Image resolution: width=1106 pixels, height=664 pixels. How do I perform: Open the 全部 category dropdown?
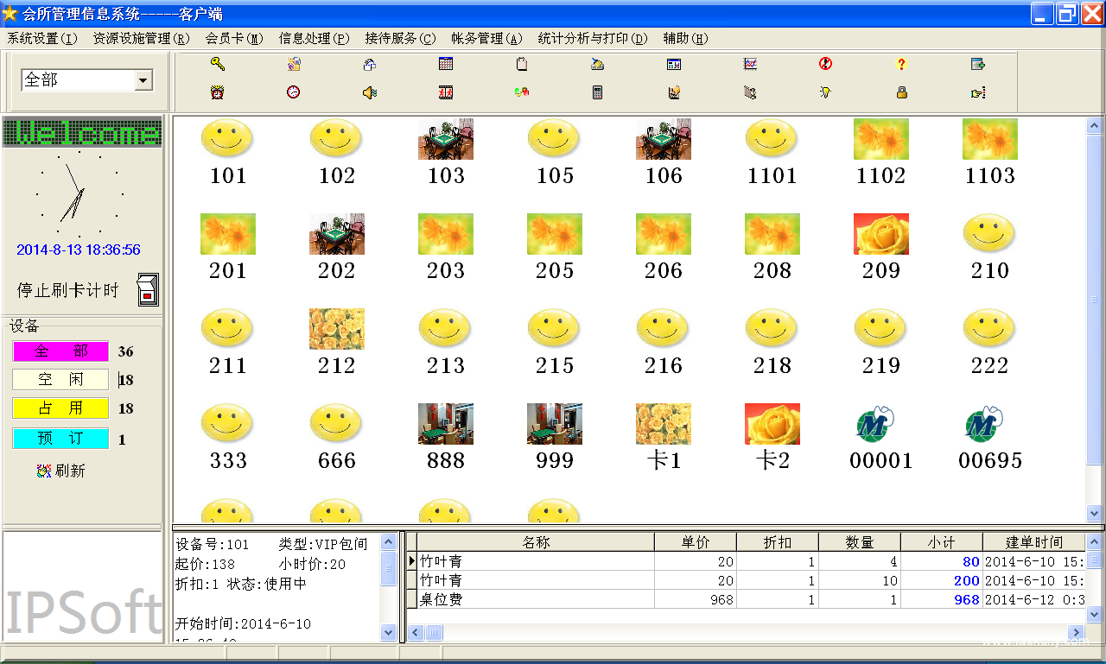coord(143,80)
